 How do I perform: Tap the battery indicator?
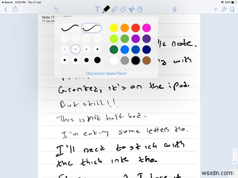click(x=234, y=2)
